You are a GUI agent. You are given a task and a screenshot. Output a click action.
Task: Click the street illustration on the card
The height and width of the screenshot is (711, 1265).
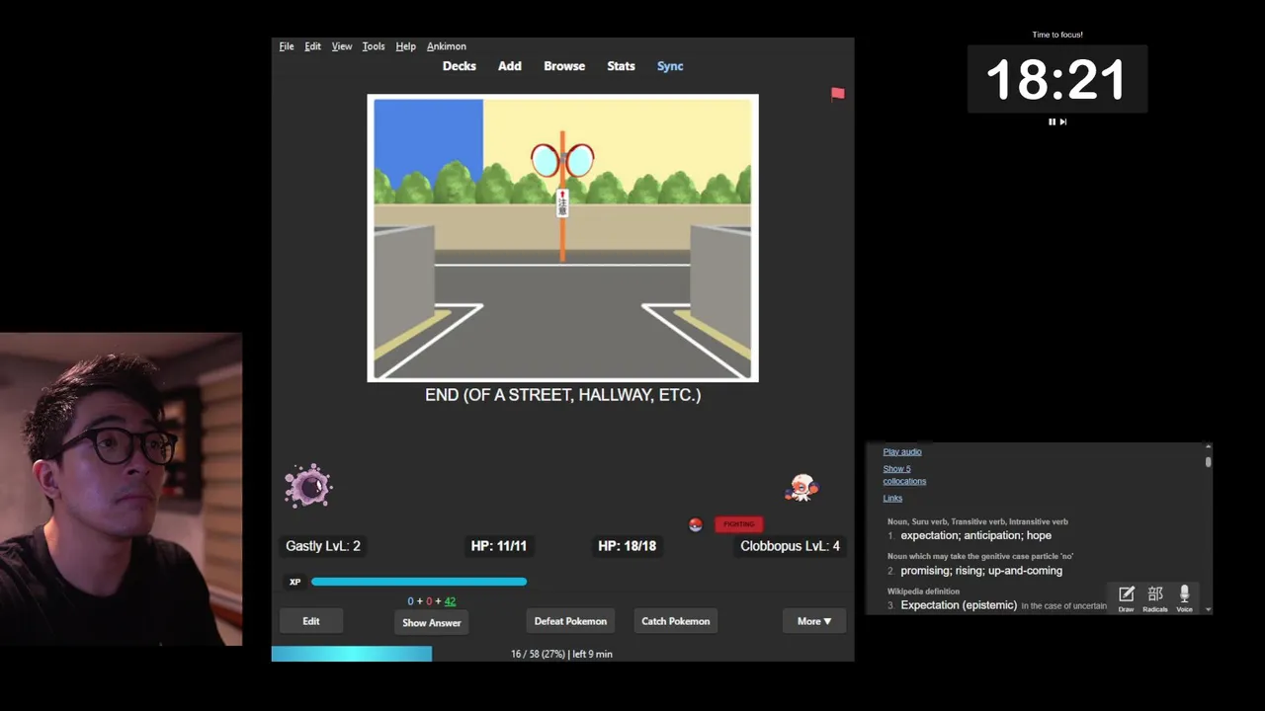(x=562, y=238)
